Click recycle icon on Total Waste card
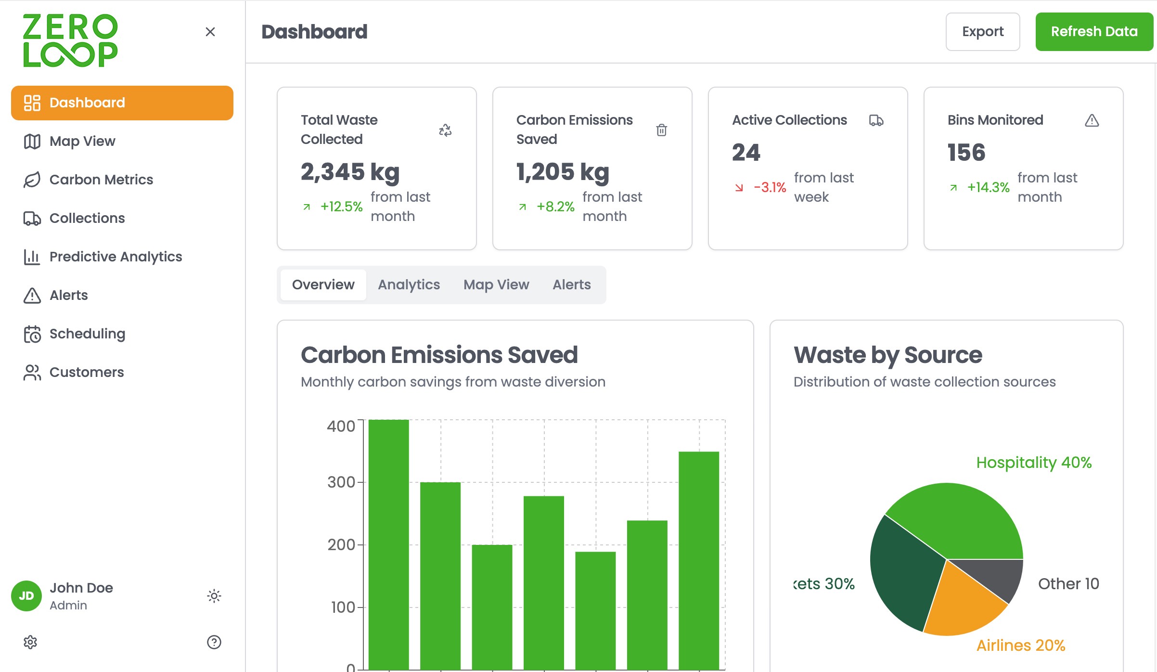Viewport: 1157px width, 672px height. coord(445,130)
